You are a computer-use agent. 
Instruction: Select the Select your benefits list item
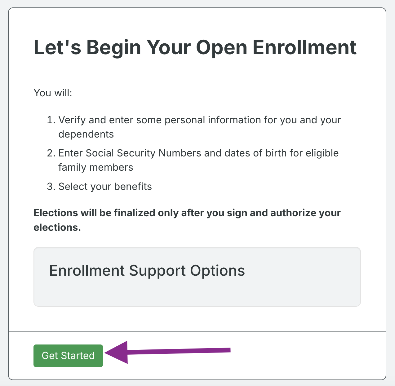(x=105, y=186)
